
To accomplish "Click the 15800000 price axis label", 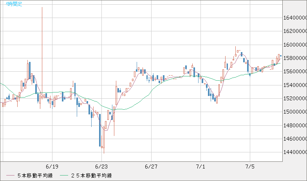I will (295, 58).
